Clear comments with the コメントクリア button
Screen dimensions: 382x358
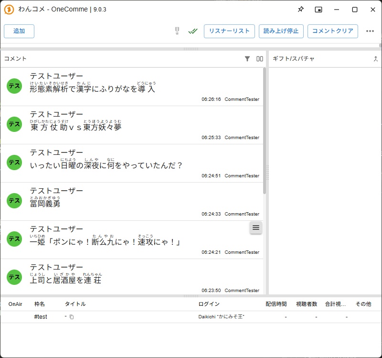click(x=332, y=31)
